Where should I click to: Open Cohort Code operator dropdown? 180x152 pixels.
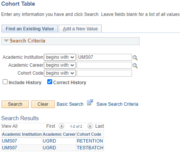point(60,73)
